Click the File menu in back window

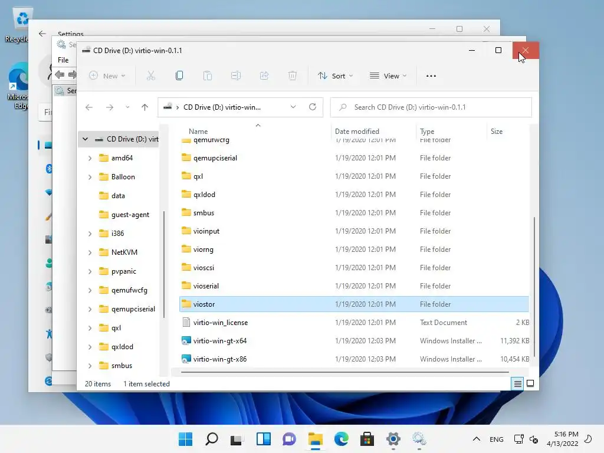[x=63, y=60]
